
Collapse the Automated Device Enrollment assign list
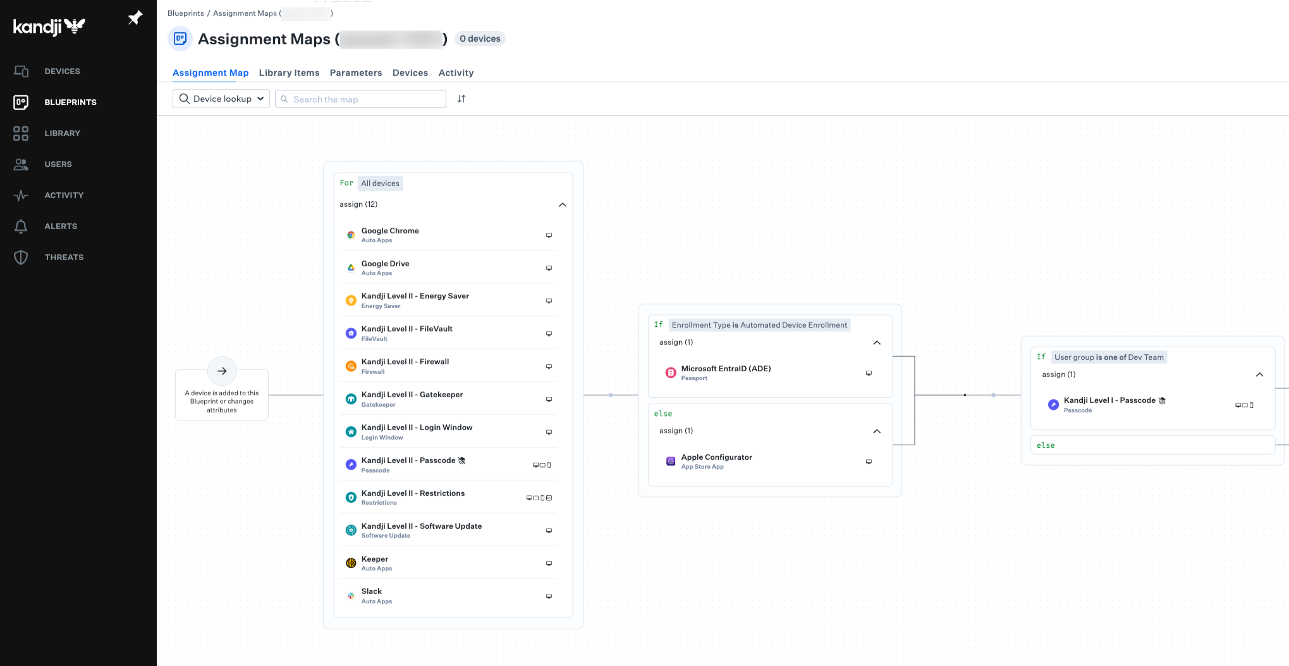pos(876,343)
